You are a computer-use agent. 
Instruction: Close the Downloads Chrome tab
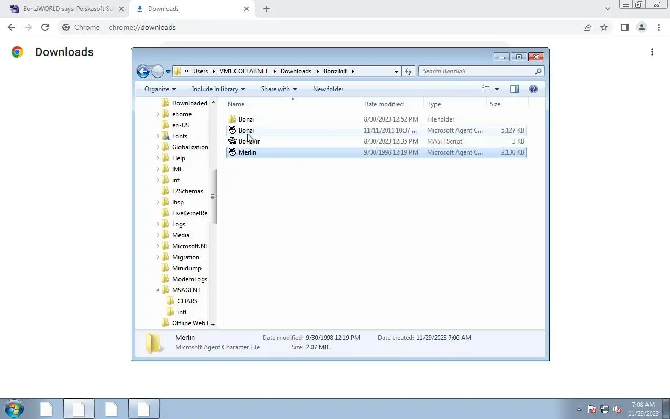pyautogui.click(x=245, y=9)
